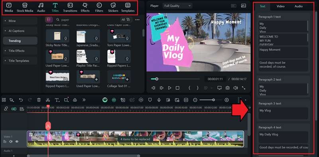
Task: Toggle the link clips icon
Action: [x=6, y=109]
